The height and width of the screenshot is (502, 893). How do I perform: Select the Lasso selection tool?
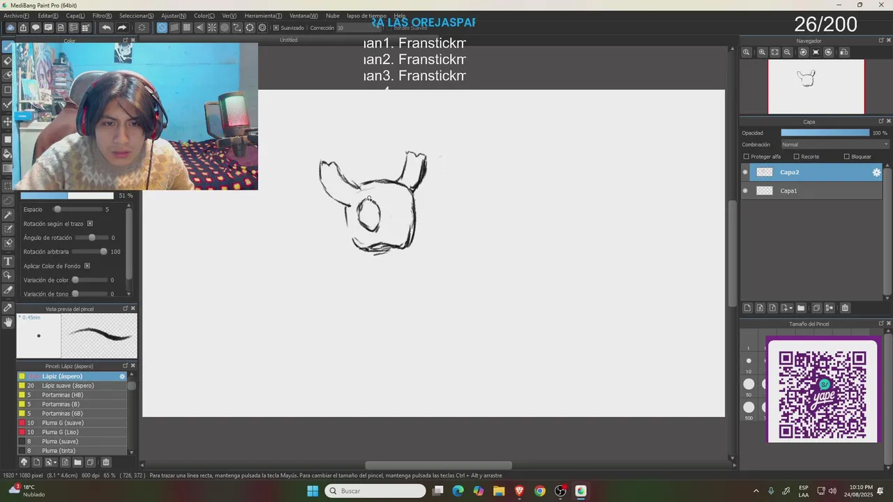[x=8, y=200]
